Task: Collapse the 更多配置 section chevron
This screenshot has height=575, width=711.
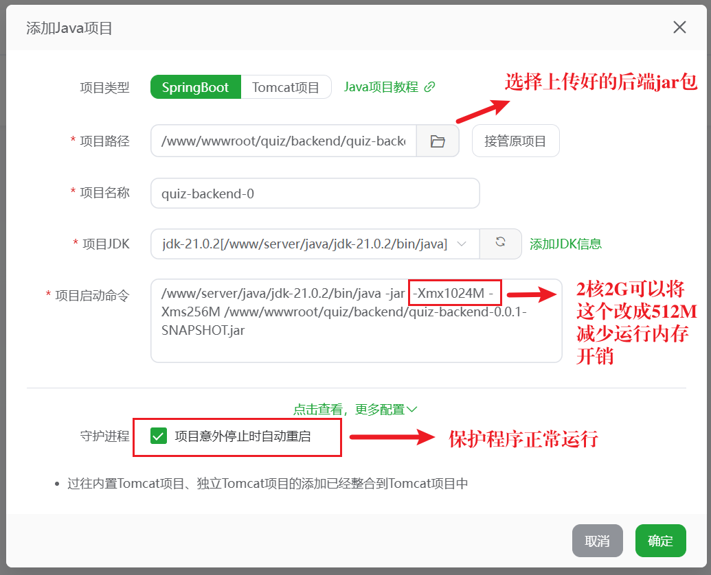Action: (412, 409)
